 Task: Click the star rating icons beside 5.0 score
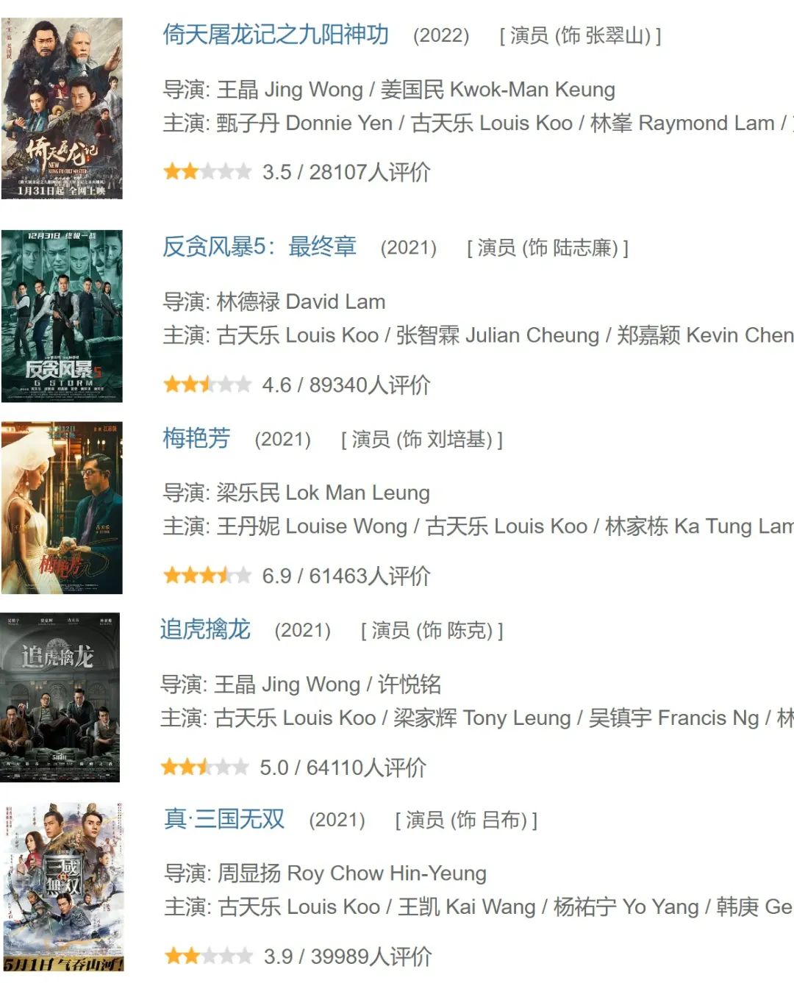[x=205, y=768]
